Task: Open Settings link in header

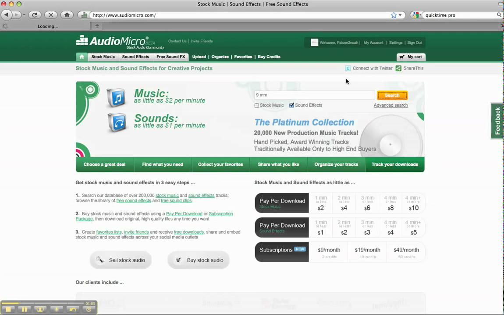Action: click(x=396, y=43)
